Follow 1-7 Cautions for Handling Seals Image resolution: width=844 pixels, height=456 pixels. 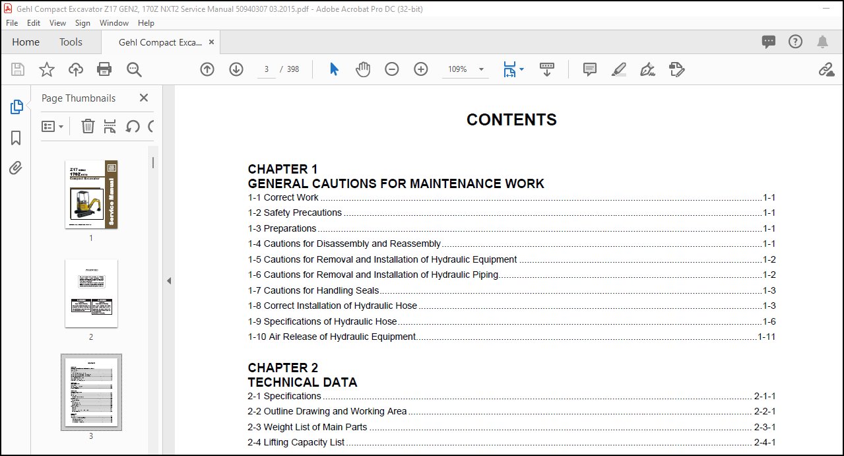tap(511, 290)
